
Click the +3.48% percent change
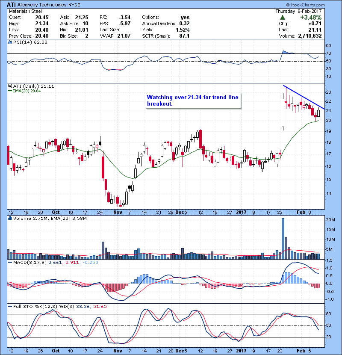(311, 18)
